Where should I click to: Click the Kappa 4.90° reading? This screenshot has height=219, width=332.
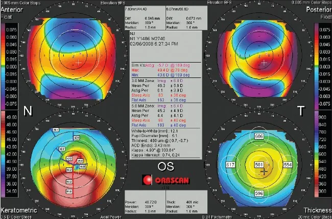[153, 150]
